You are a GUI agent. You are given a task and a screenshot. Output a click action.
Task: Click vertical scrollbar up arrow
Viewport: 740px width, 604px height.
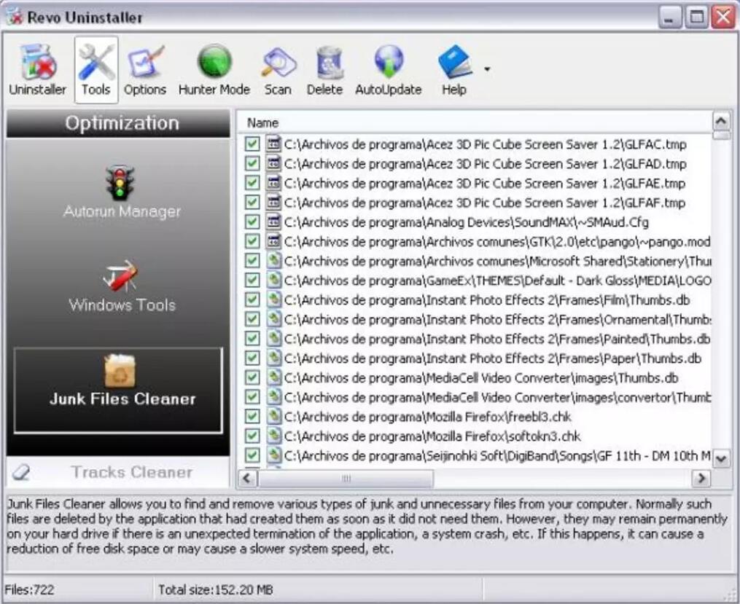click(x=720, y=122)
